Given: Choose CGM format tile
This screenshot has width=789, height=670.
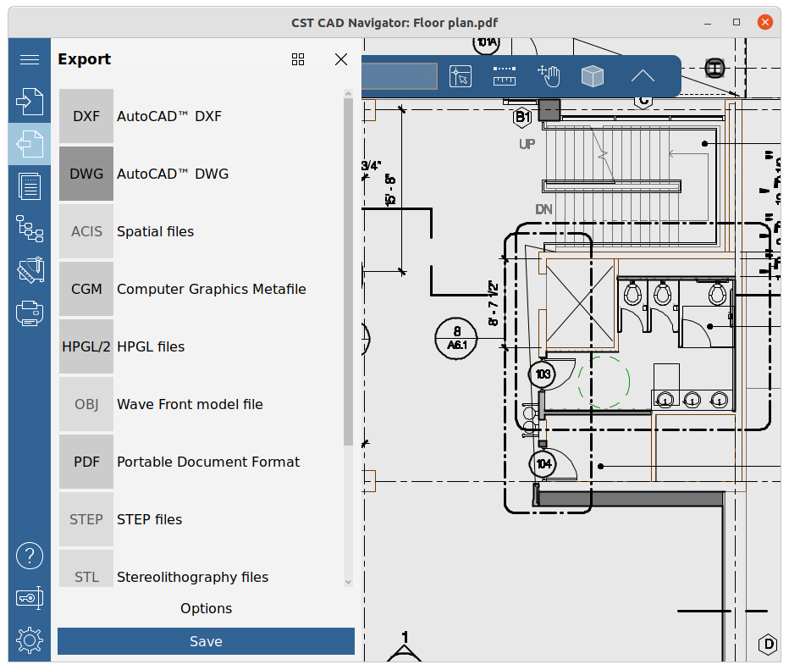Looking at the screenshot, I should tap(86, 289).
